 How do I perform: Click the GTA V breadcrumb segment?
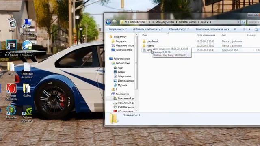[x=205, y=22]
